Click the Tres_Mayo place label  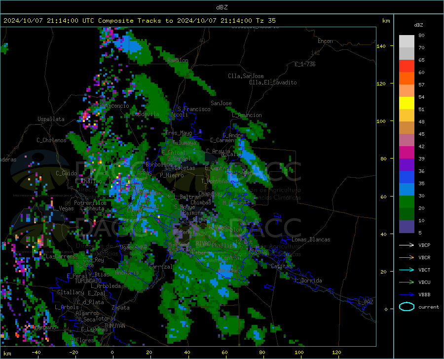point(179,133)
